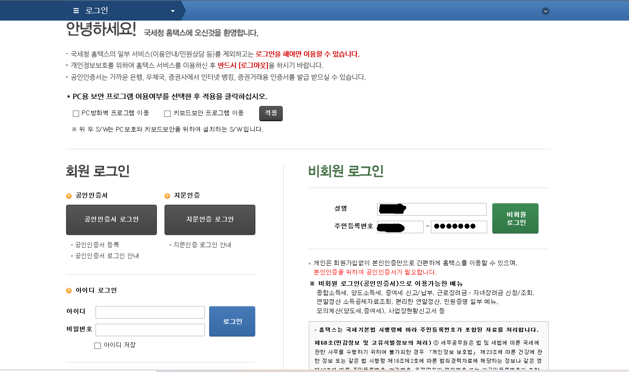Click 공인인증서 로그인 button
The height and width of the screenshot is (372, 629).
[111, 219]
